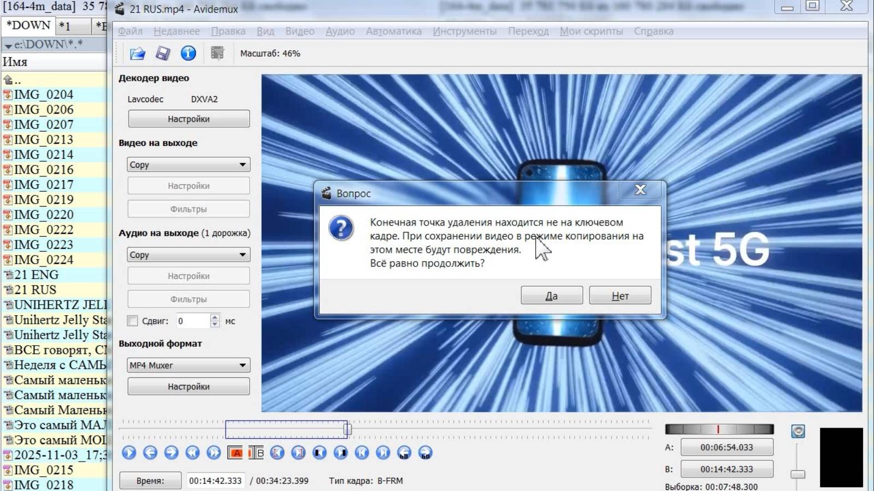Viewport: 874px width, 491px height.
Task: Jump back 60 seconds
Action: [404, 453]
